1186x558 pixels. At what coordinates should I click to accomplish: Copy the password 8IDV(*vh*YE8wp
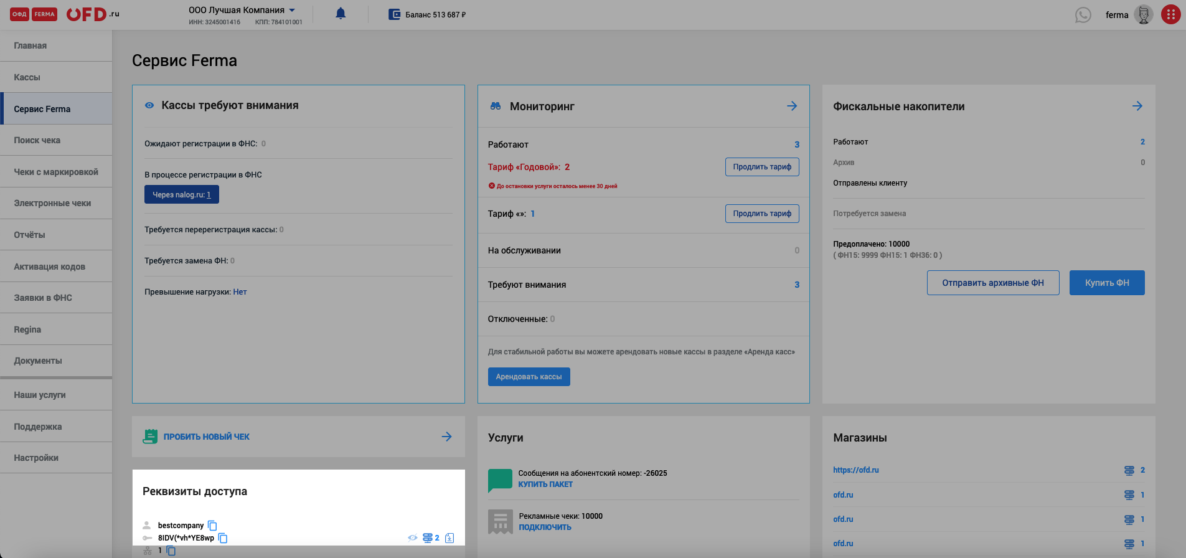223,538
